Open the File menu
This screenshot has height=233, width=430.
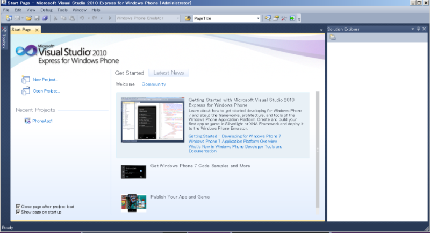coord(6,10)
